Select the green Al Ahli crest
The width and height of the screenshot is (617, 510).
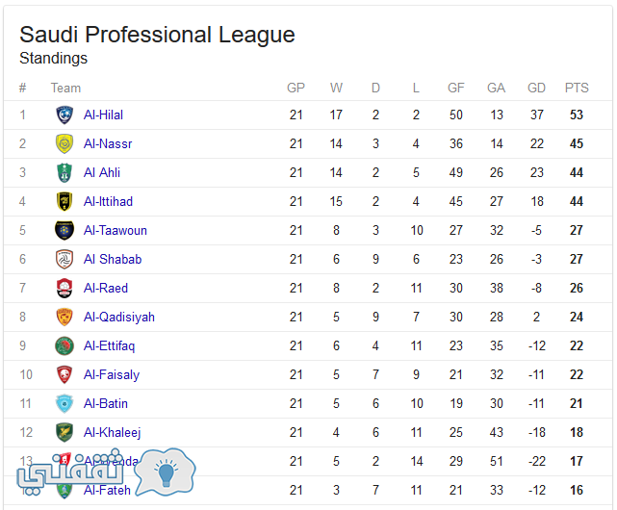pyautogui.click(x=64, y=173)
